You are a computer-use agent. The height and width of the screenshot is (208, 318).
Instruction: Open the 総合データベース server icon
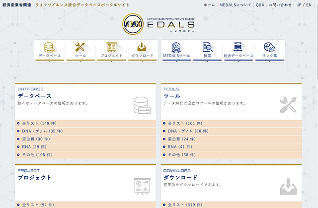pyautogui.click(x=238, y=47)
